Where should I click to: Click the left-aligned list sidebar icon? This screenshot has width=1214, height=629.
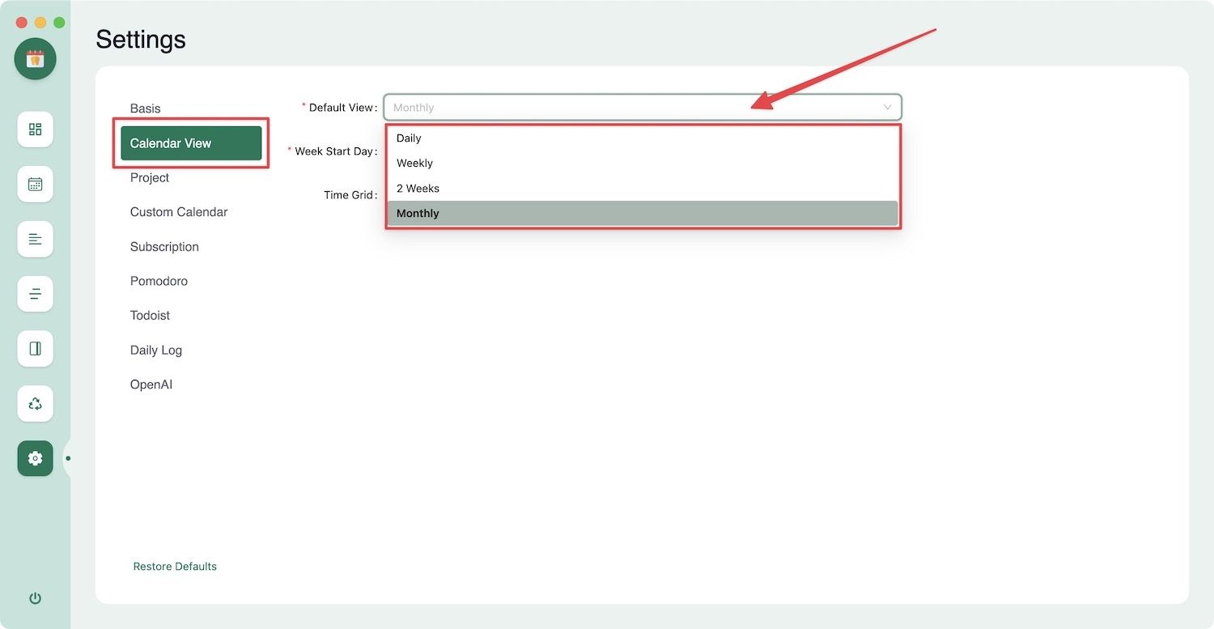[x=35, y=239]
